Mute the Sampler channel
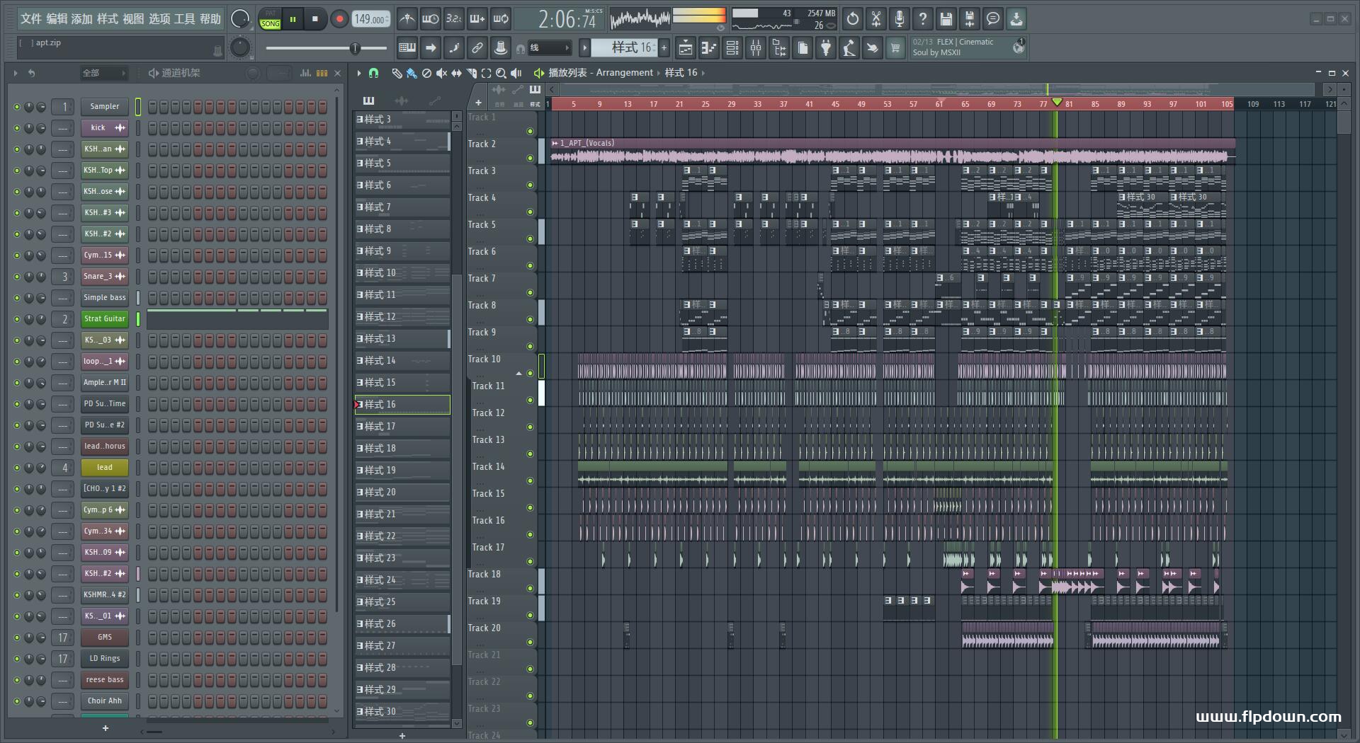Image resolution: width=1360 pixels, height=743 pixels. tap(17, 107)
